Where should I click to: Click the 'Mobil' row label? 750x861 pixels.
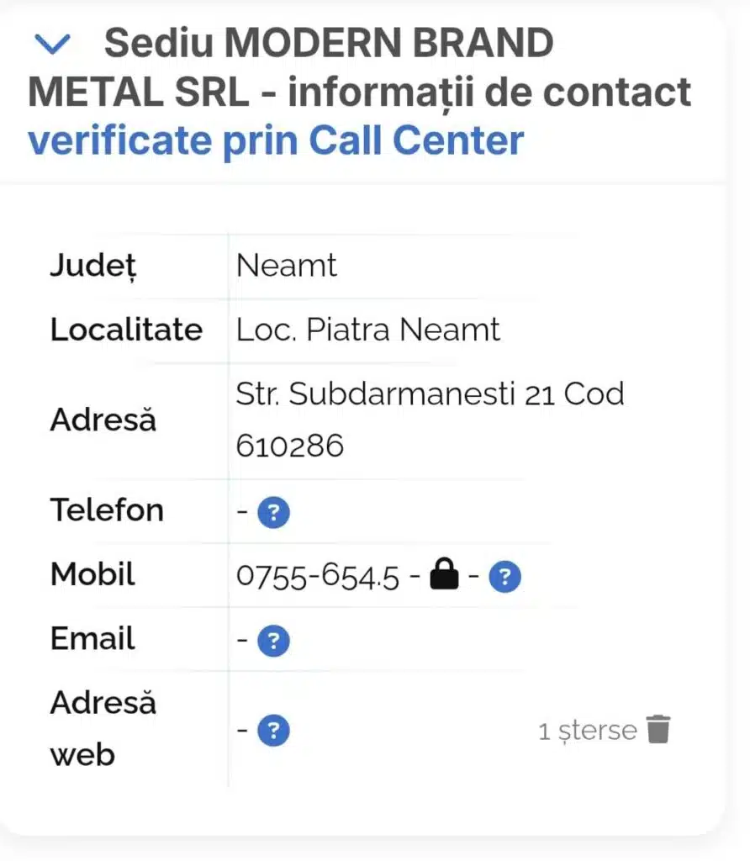[x=92, y=575]
